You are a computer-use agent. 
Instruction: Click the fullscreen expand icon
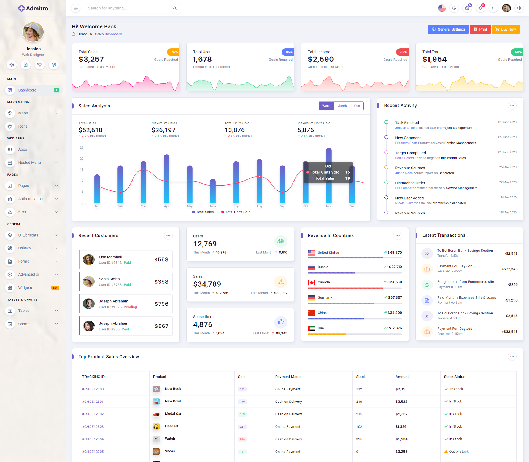coord(493,8)
